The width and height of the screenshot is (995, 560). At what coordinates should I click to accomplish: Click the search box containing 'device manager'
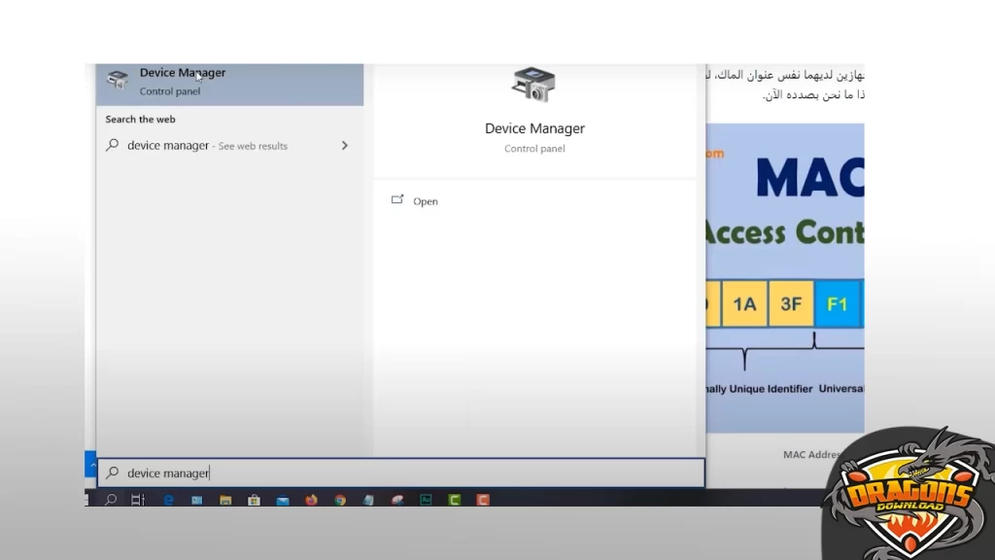[400, 472]
